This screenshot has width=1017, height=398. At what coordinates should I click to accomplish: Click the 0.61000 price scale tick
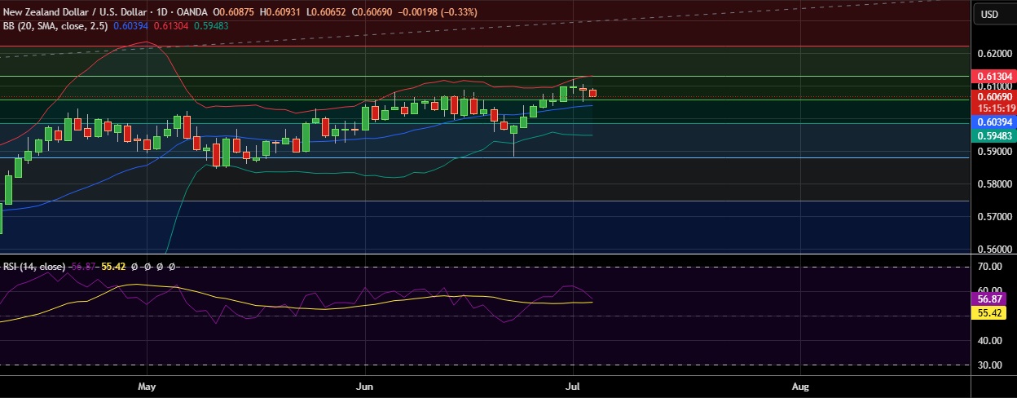click(x=994, y=86)
